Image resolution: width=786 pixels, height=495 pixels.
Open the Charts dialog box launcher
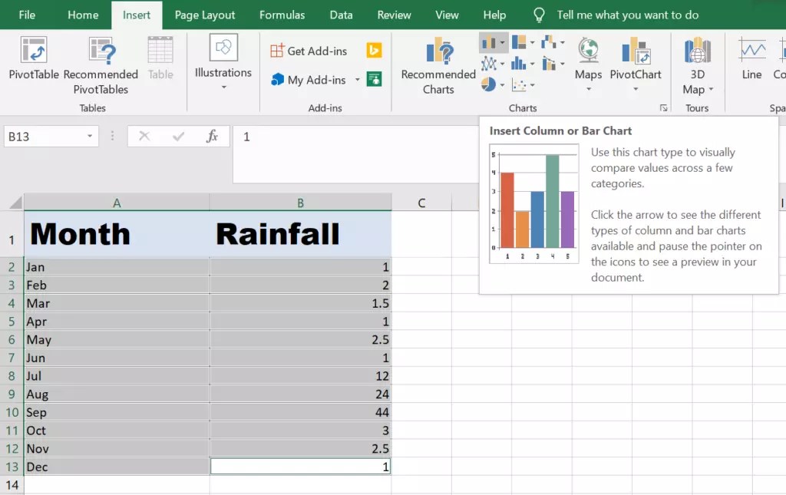663,109
